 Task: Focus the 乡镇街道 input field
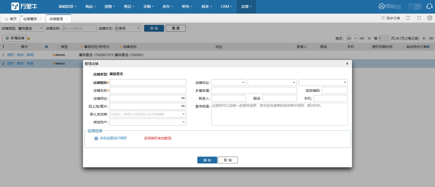[254, 90]
